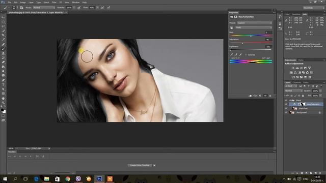The height and width of the screenshot is (183, 326).
Task: Hide the black group layer
Action: pyautogui.click(x=286, y=101)
